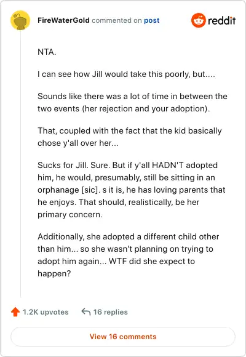Click the paragraph starting 'That, coupled with'
This screenshot has width=246, height=357.
point(130,137)
